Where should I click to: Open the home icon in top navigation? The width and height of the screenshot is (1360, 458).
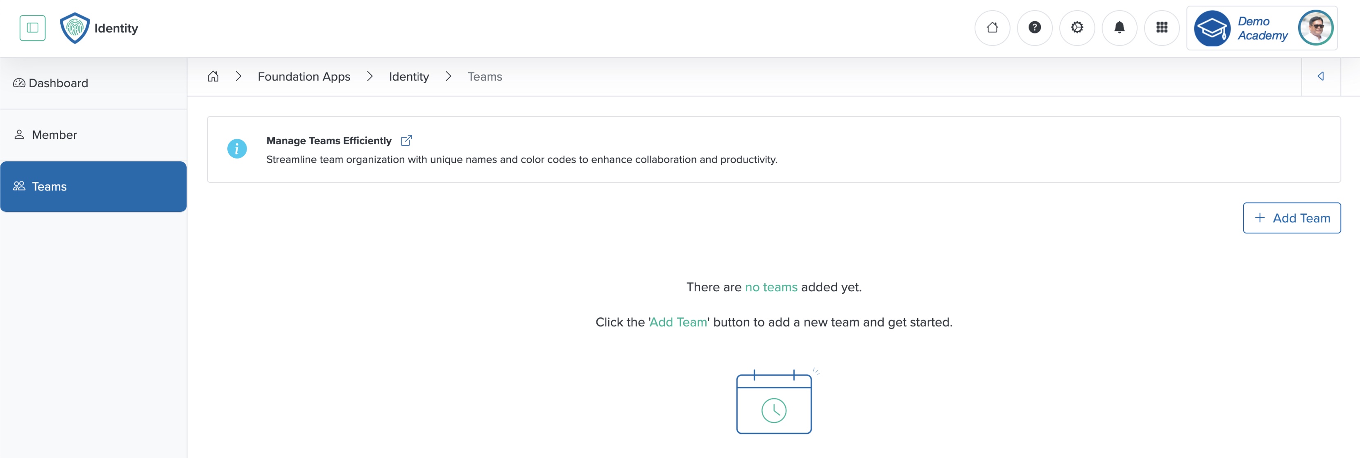pos(993,27)
